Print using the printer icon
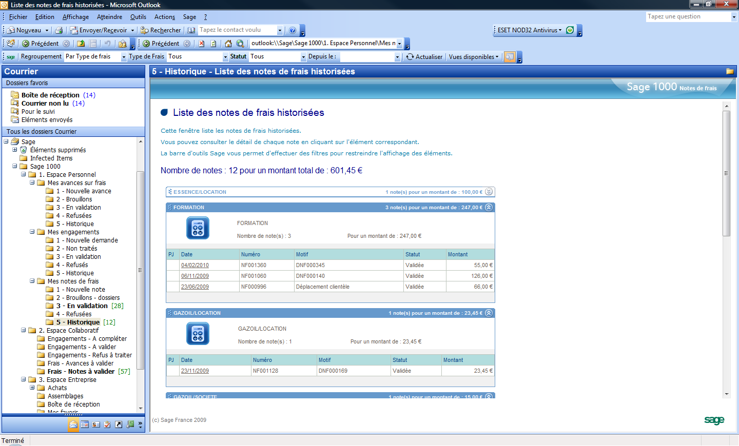739x446 pixels. pos(59,30)
